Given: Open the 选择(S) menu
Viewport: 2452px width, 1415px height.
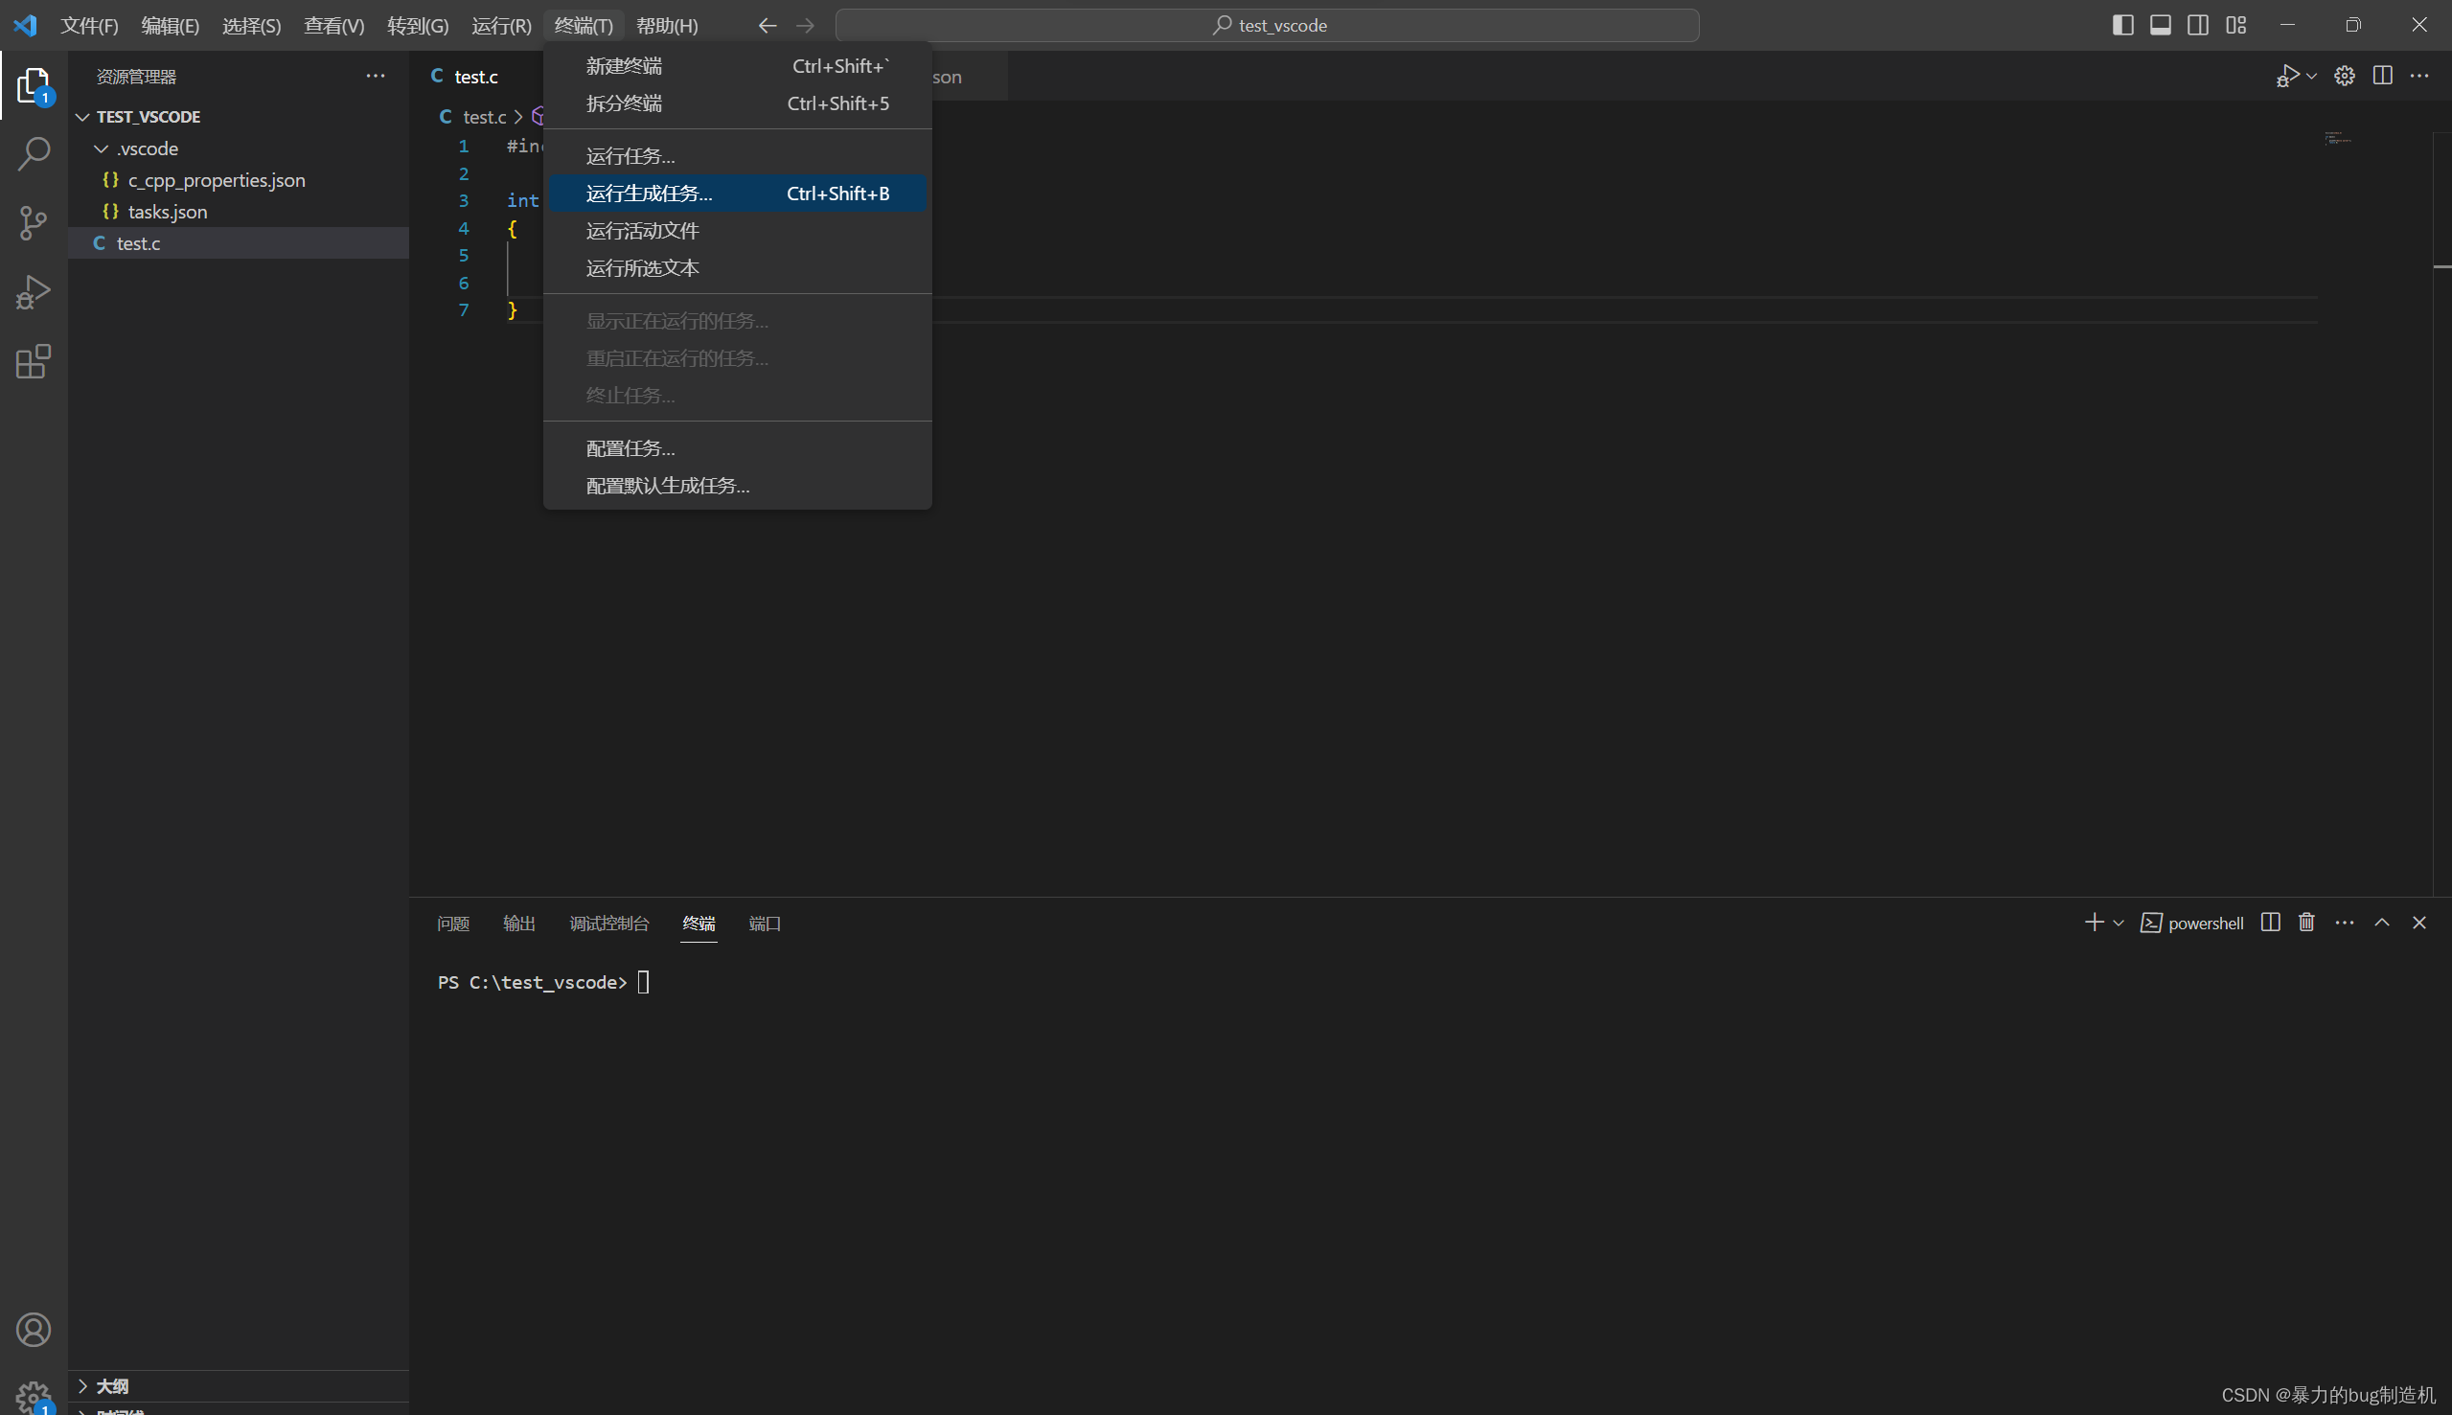Looking at the screenshot, I should (x=252, y=25).
